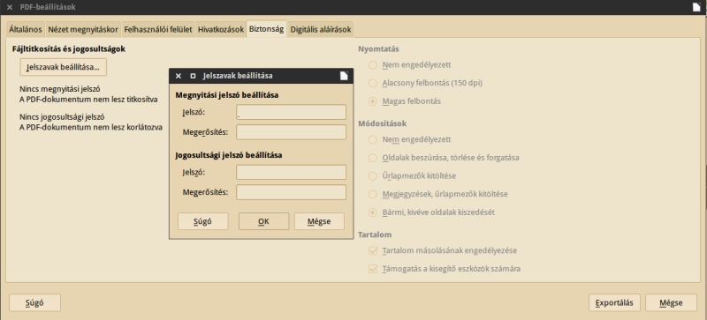Open the Digitális aláírások tab
The width and height of the screenshot is (707, 320).
coord(321,30)
